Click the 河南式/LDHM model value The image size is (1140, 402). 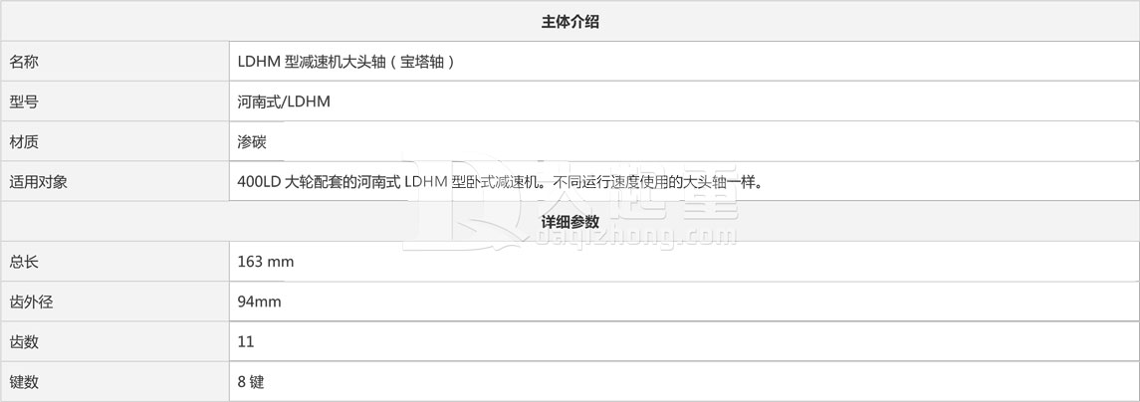[x=285, y=101]
